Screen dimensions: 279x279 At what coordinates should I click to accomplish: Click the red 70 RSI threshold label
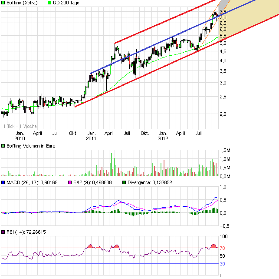click(x=222, y=248)
